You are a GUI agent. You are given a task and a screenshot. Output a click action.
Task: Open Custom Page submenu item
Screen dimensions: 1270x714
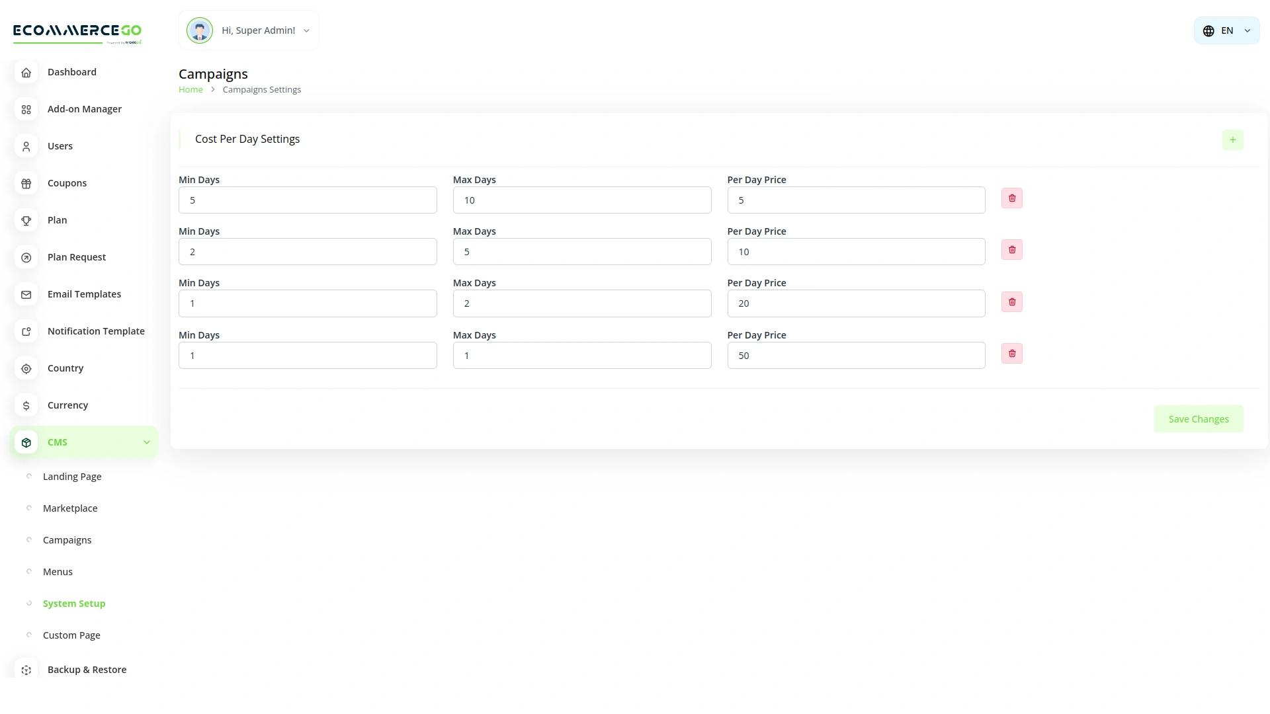pyautogui.click(x=71, y=635)
